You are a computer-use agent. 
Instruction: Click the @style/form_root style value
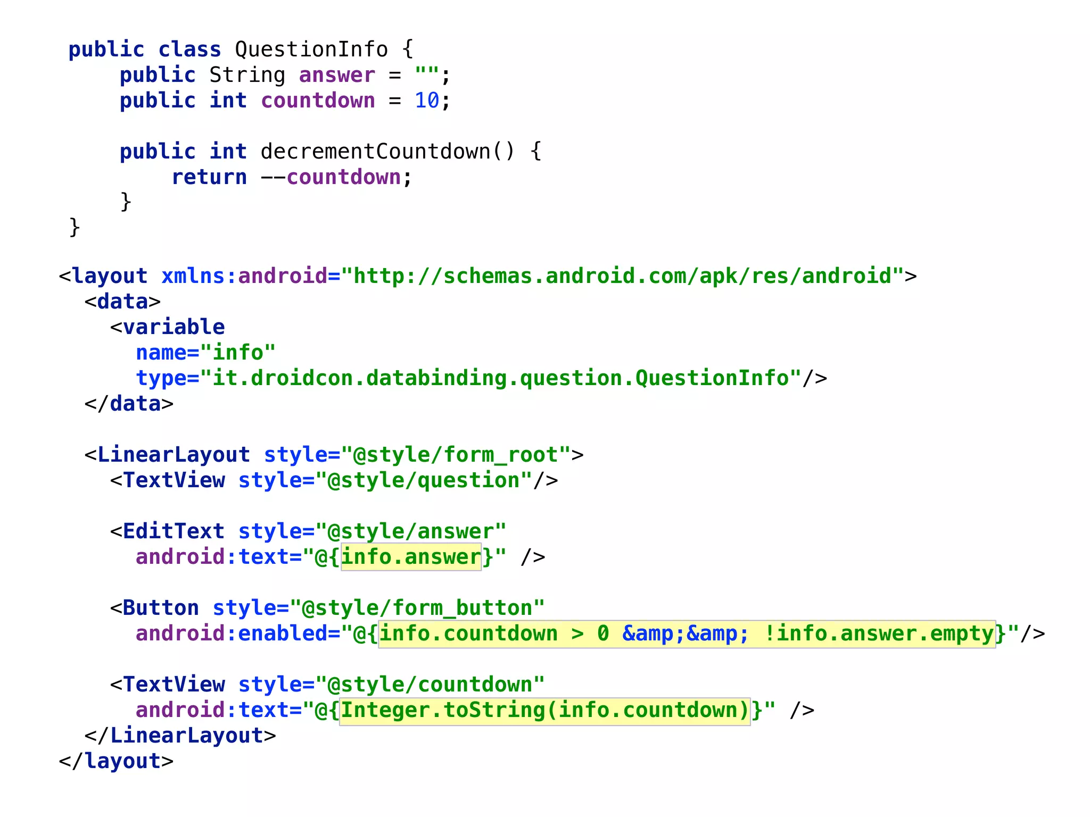click(456, 455)
